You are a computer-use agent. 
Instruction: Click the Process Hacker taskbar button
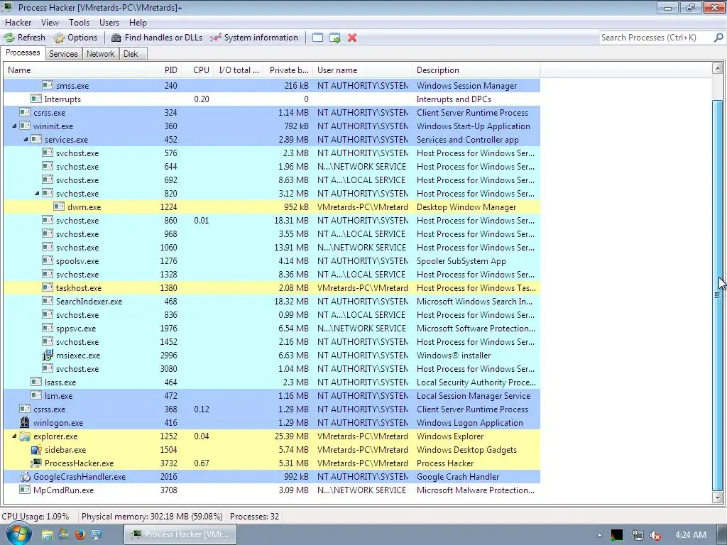[180, 534]
